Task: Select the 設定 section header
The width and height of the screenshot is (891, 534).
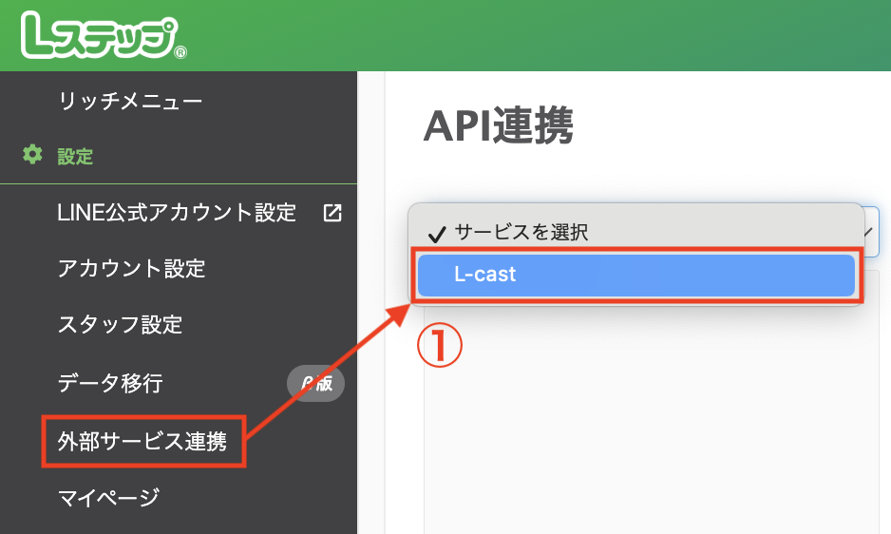Action: click(x=75, y=157)
